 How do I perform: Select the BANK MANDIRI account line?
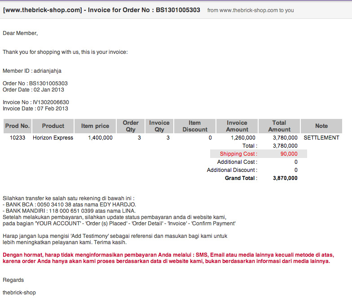pyautogui.click(x=69, y=211)
